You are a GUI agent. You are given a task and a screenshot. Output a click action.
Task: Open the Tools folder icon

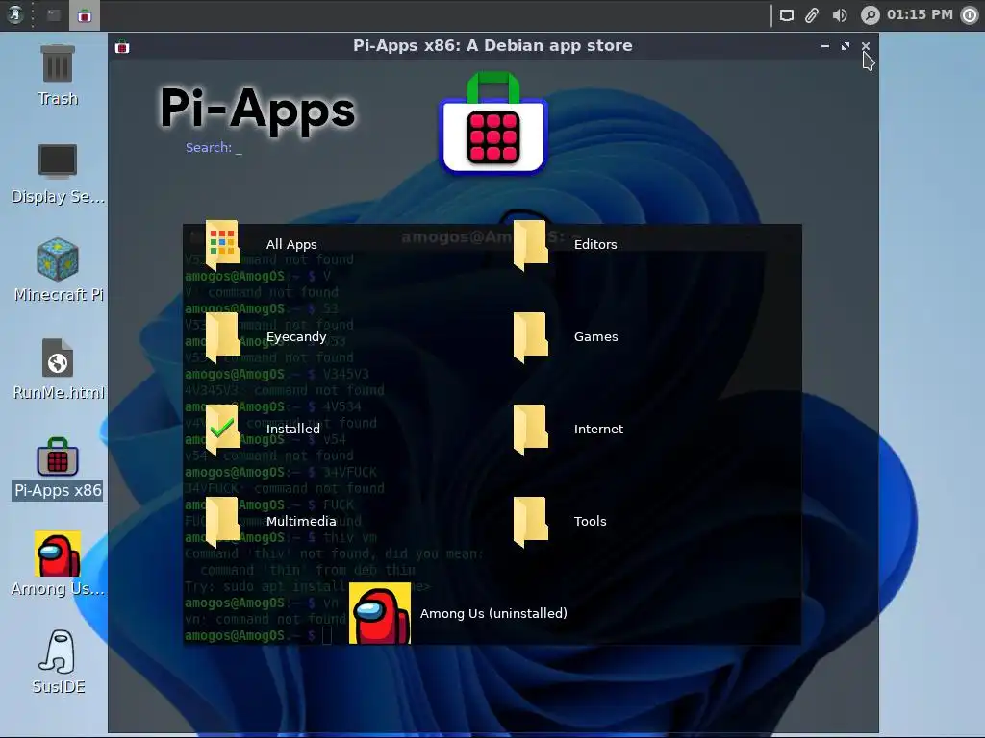(x=531, y=522)
